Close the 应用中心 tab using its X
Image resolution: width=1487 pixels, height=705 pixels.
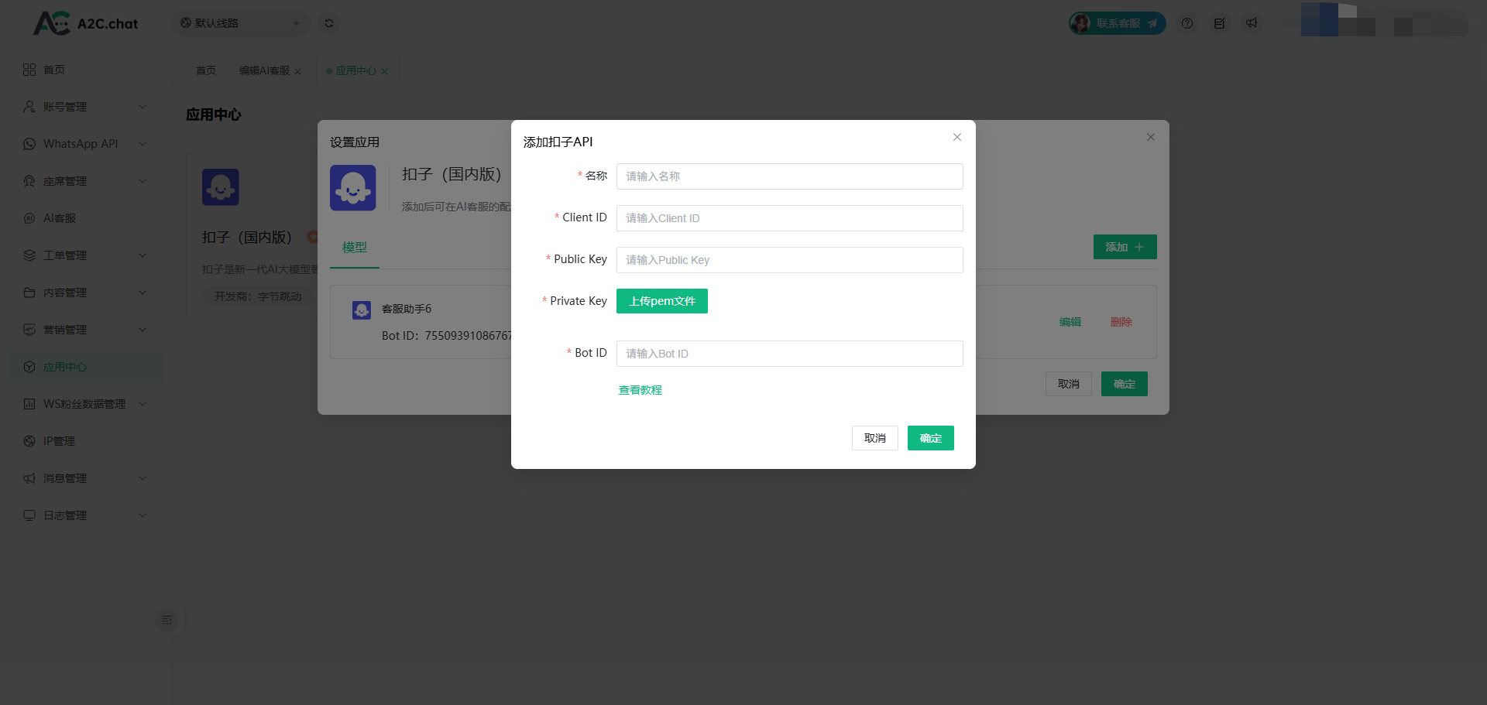coord(384,71)
